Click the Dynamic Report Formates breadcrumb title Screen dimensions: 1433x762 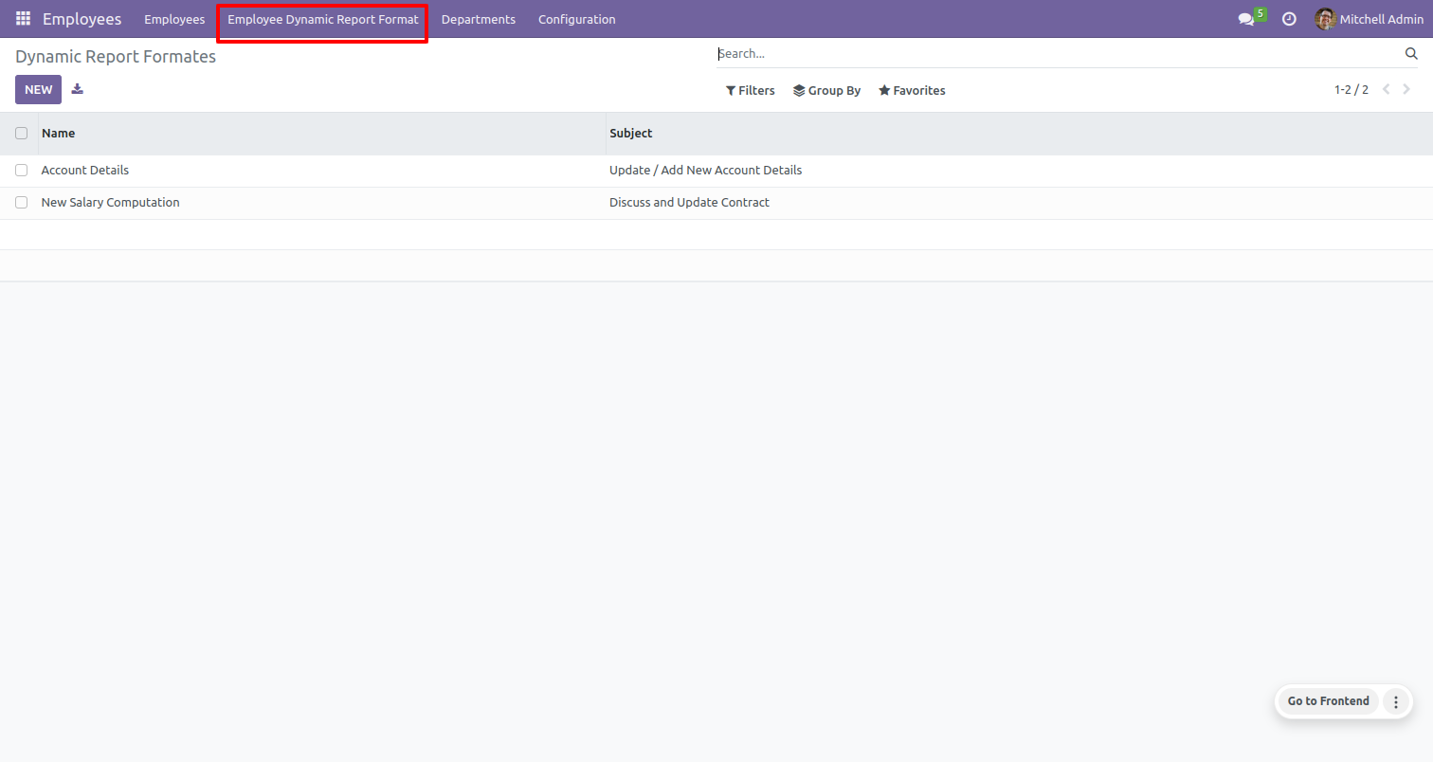pyautogui.click(x=116, y=57)
